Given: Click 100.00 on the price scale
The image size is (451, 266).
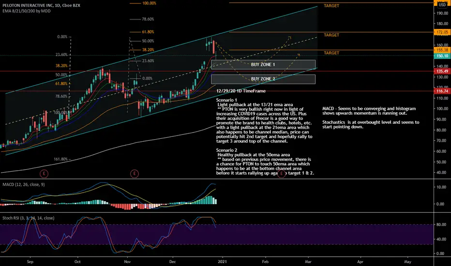Looking at the screenshot, I should pyautogui.click(x=442, y=109).
